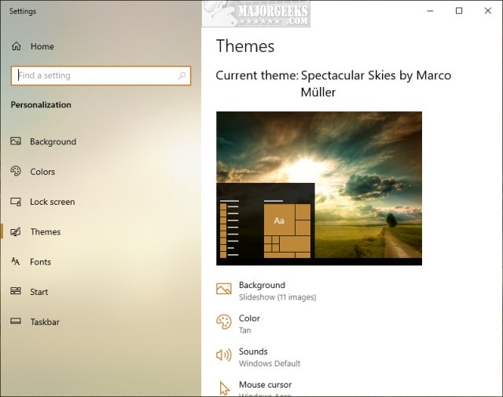Click the Home icon in sidebar
503x397 pixels.
[x=16, y=46]
